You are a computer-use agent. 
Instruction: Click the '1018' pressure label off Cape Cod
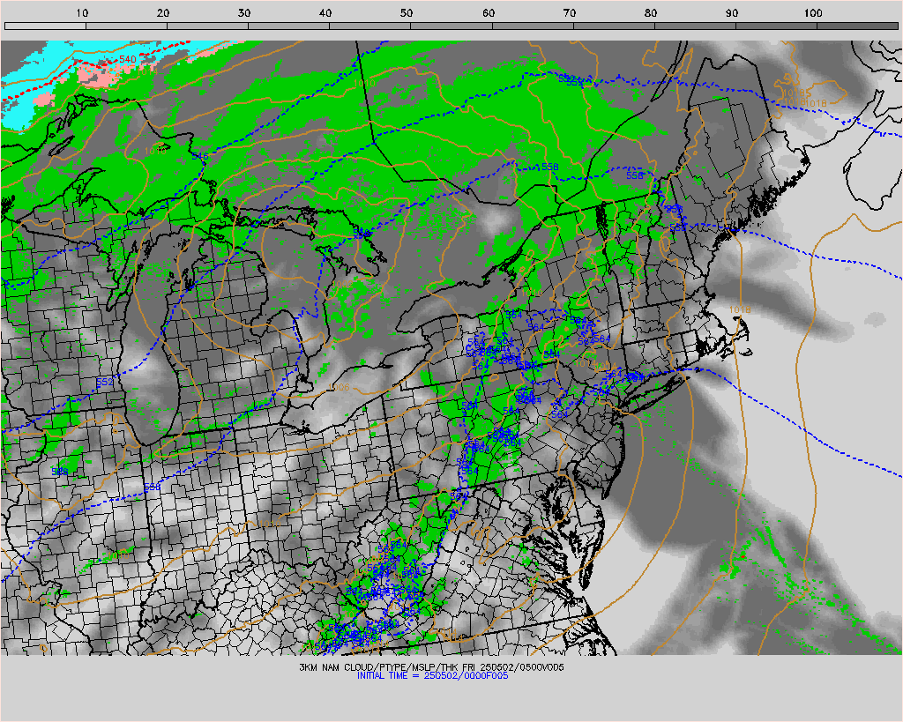(740, 309)
